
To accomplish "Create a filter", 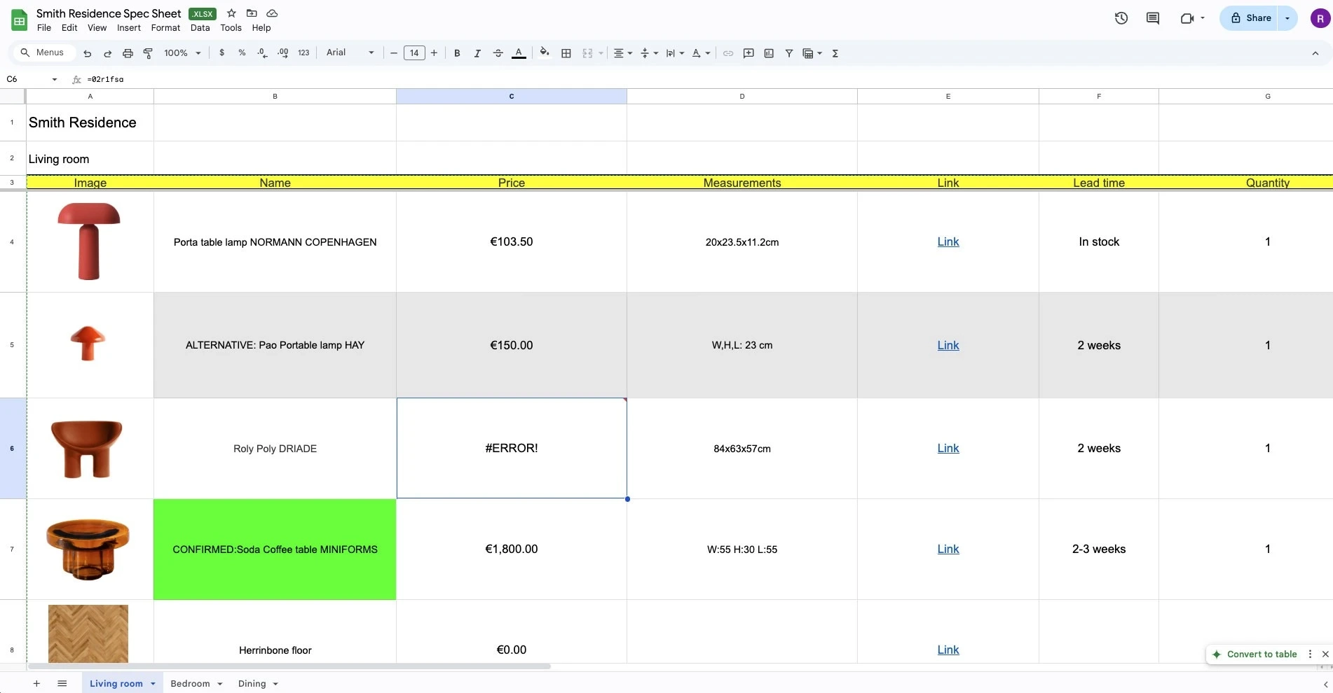I will (x=789, y=53).
